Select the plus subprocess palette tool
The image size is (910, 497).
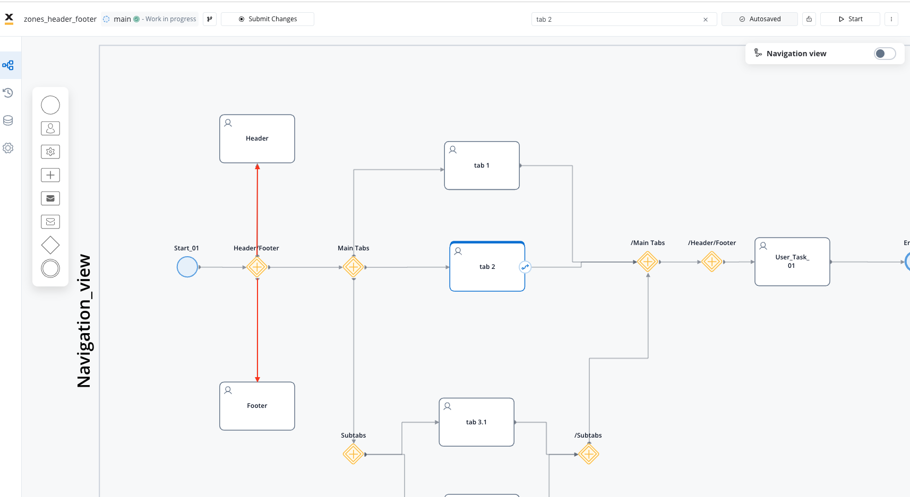click(50, 175)
